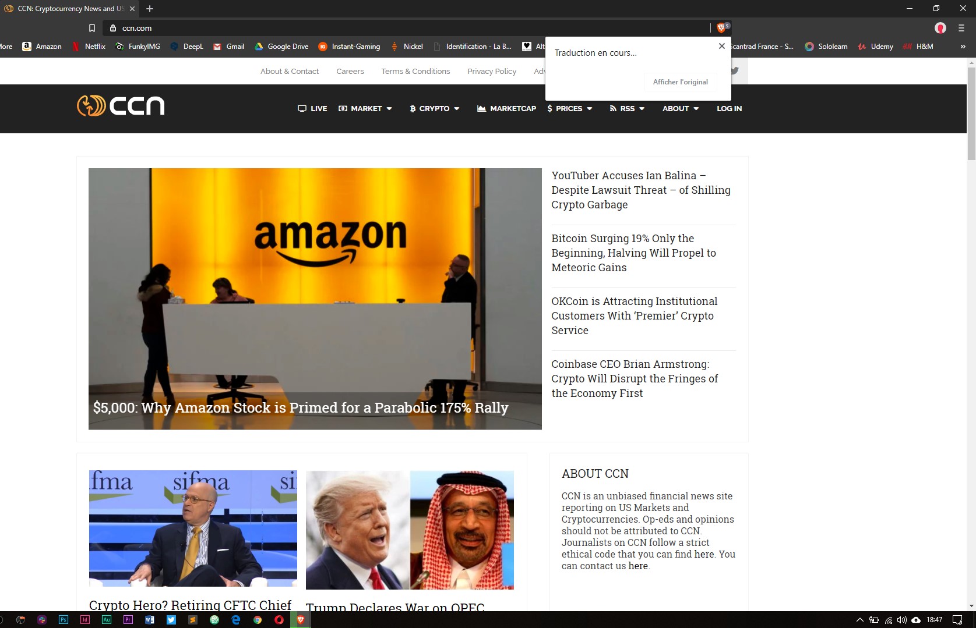Open Microsoft Word from the taskbar

(150, 620)
